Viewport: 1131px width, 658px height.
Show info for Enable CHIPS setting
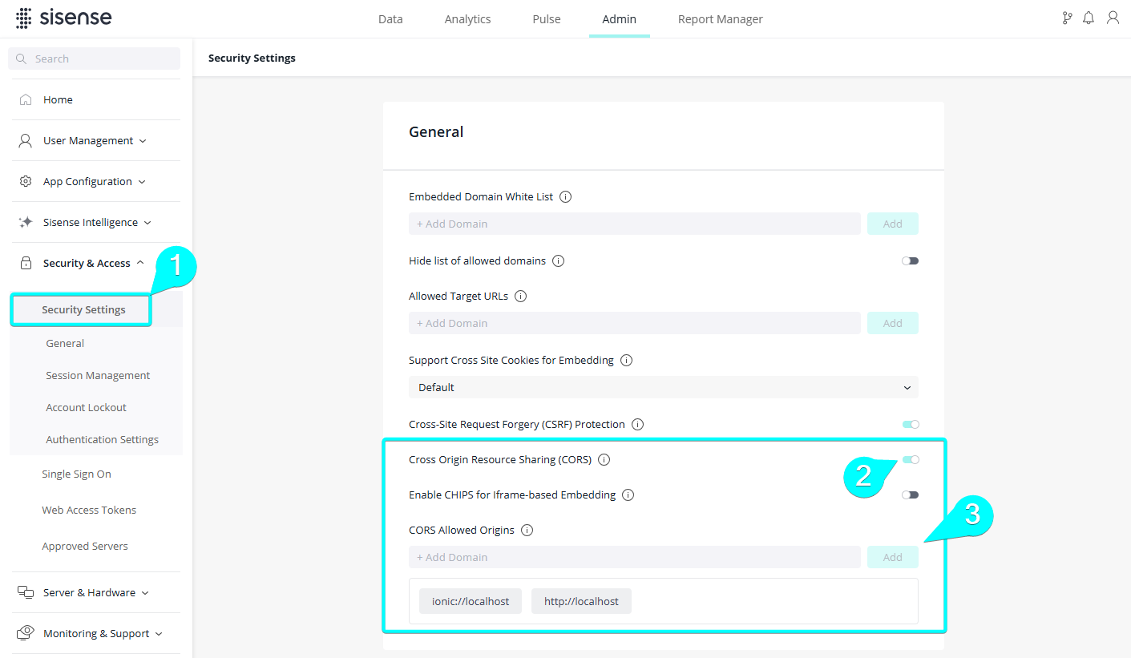(x=628, y=495)
